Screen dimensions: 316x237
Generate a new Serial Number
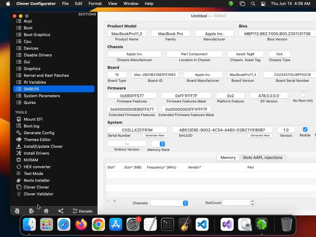click(155, 135)
